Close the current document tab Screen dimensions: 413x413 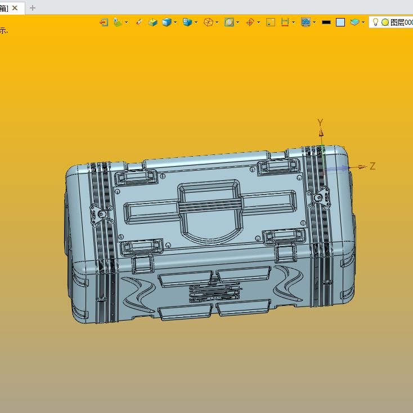coord(15,8)
